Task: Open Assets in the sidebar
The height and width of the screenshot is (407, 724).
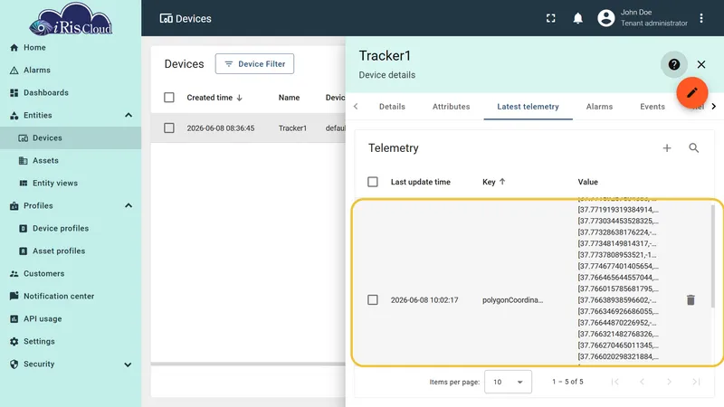Action: pos(71,161)
